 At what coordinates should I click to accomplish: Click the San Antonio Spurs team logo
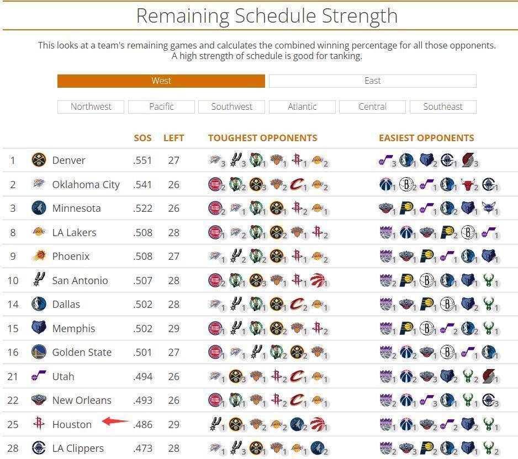click(x=39, y=280)
